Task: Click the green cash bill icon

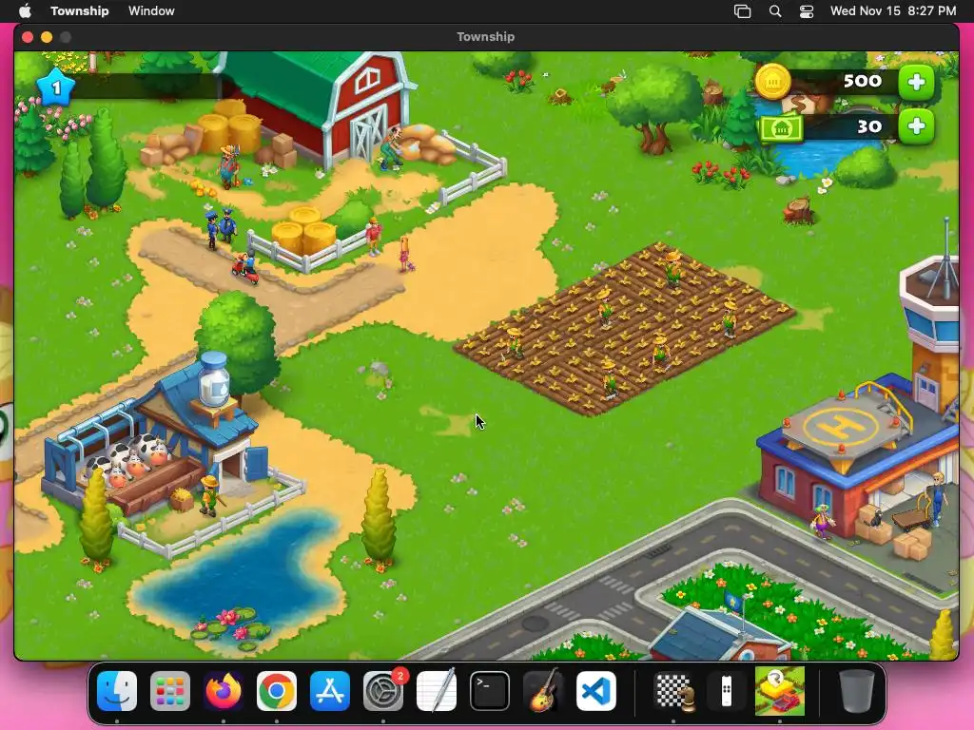Action: point(780,128)
